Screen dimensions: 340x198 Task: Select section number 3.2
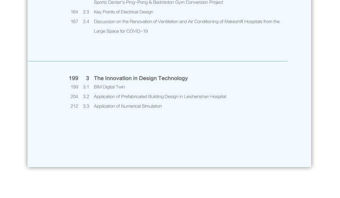pyautogui.click(x=86, y=97)
